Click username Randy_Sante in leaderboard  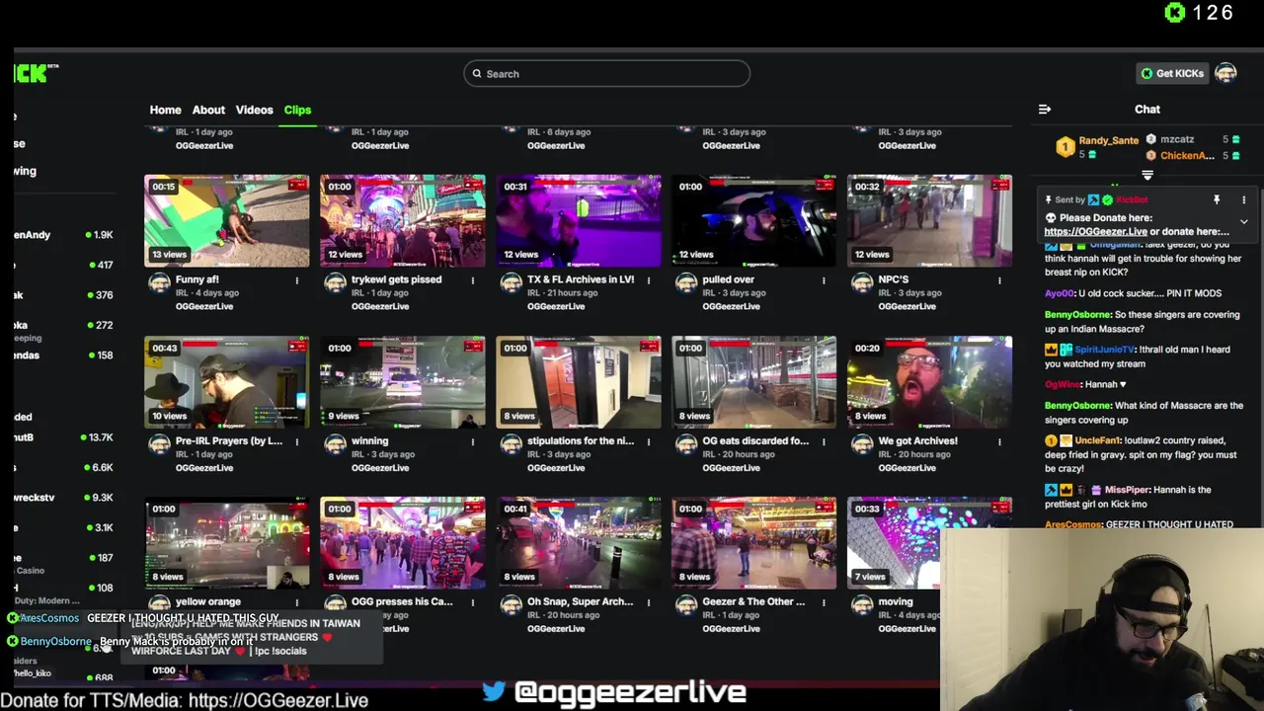point(1108,140)
